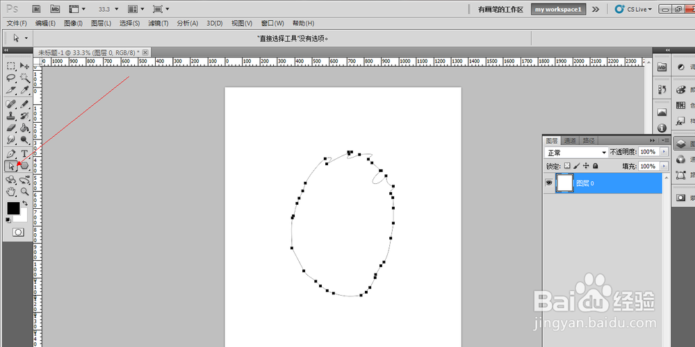This screenshot has width=695, height=347.
Task: Close the 未标题-1 document tab
Action: point(145,52)
